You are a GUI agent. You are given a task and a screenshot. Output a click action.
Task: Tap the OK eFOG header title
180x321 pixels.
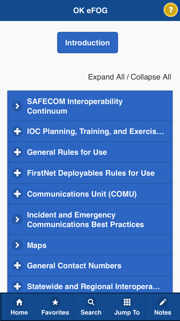click(x=90, y=11)
